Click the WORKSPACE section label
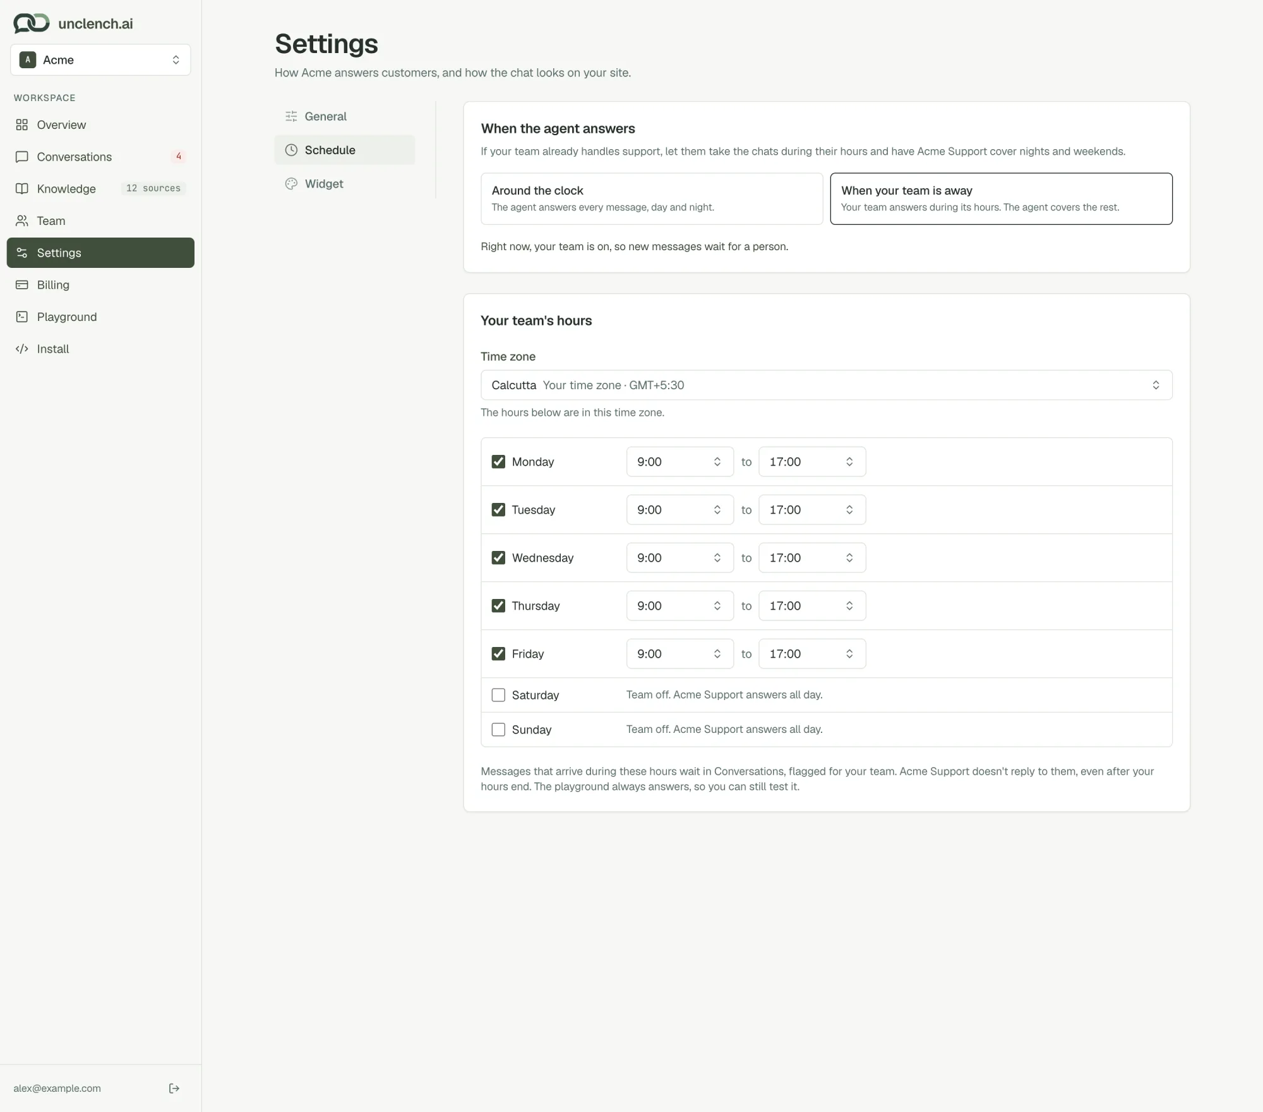The image size is (1263, 1112). tap(44, 97)
